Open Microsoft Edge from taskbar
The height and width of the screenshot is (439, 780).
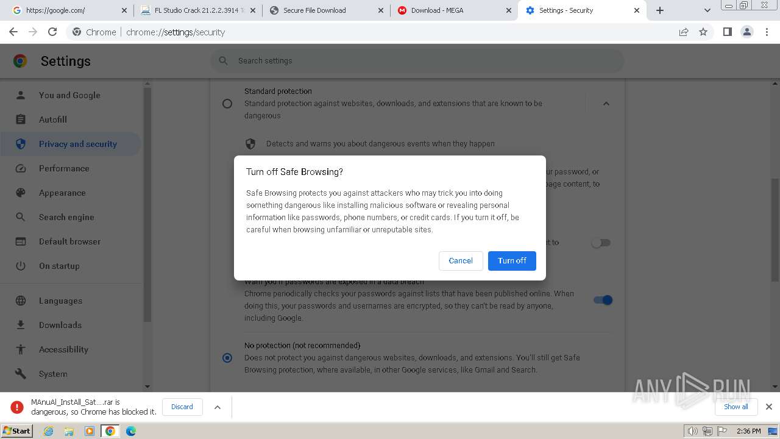tap(130, 431)
